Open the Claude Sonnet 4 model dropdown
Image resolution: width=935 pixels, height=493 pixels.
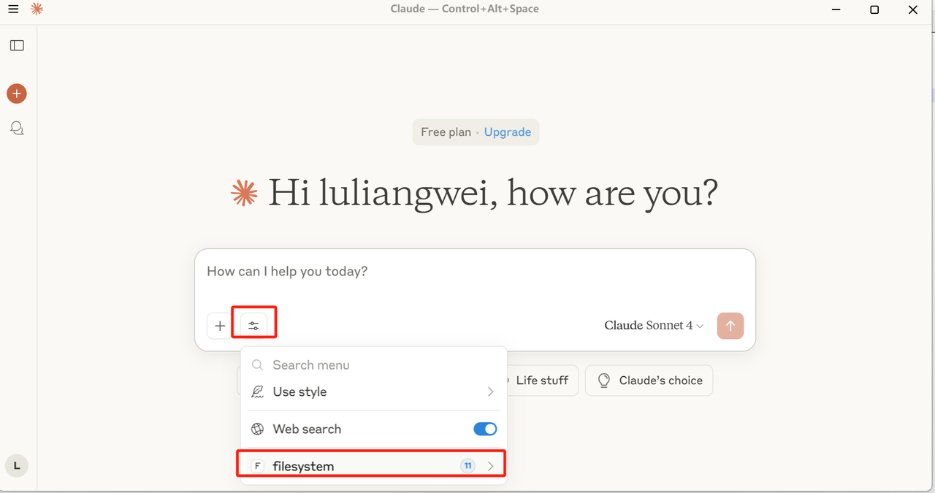coord(654,326)
